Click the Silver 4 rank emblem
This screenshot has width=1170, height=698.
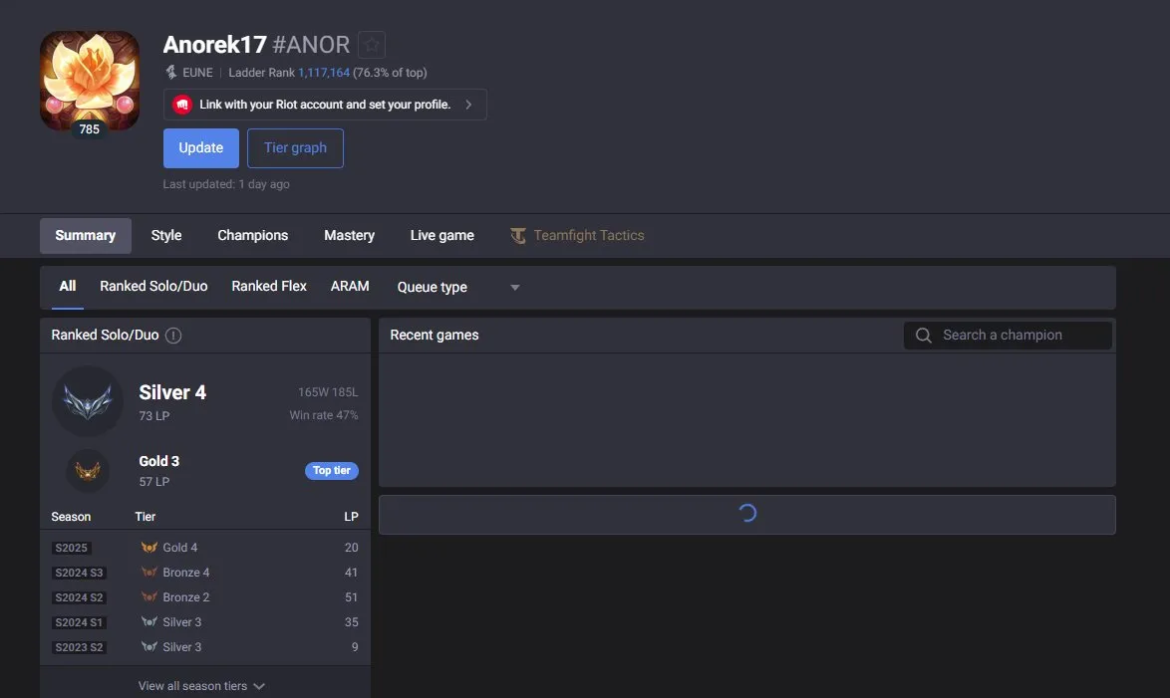(88, 401)
